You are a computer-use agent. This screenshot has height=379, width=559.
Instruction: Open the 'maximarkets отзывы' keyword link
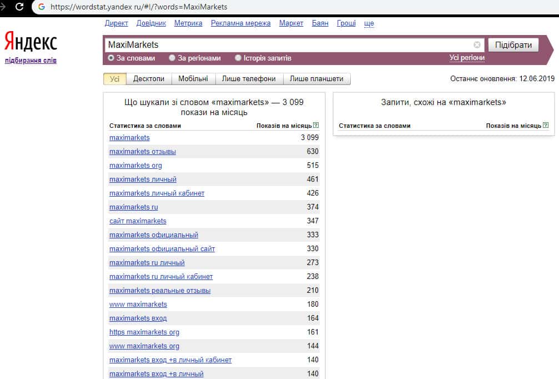pos(143,152)
